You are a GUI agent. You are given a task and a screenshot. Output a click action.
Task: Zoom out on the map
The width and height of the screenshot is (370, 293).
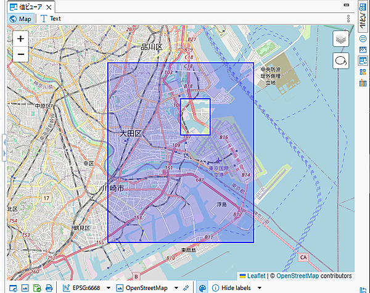21,54
